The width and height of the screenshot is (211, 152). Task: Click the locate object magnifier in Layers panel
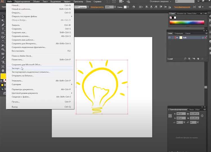tap(185, 59)
